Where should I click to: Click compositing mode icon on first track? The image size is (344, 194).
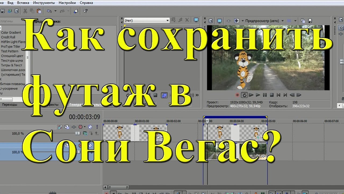tap(85, 133)
